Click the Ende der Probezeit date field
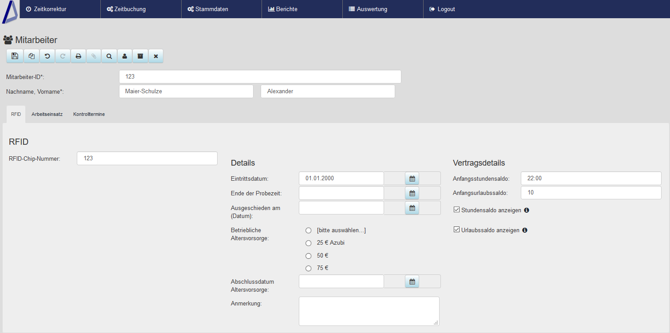Screen dimensions: 670x333 [341, 193]
